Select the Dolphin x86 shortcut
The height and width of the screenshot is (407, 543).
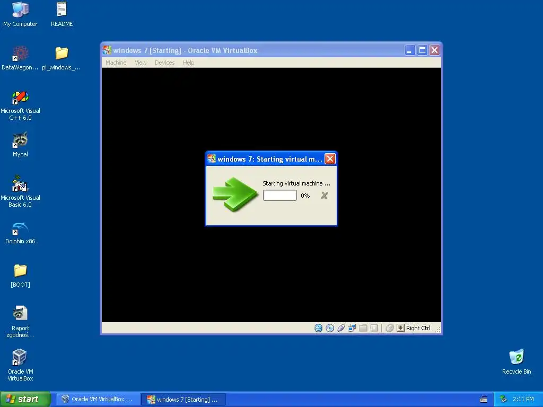coord(20,233)
